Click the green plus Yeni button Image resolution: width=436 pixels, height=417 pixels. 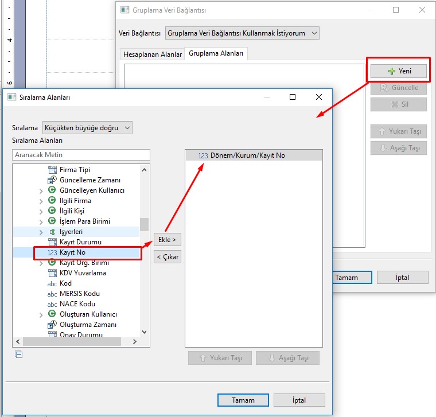[398, 71]
